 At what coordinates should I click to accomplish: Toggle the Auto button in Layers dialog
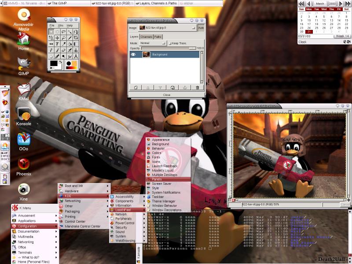click(x=201, y=28)
